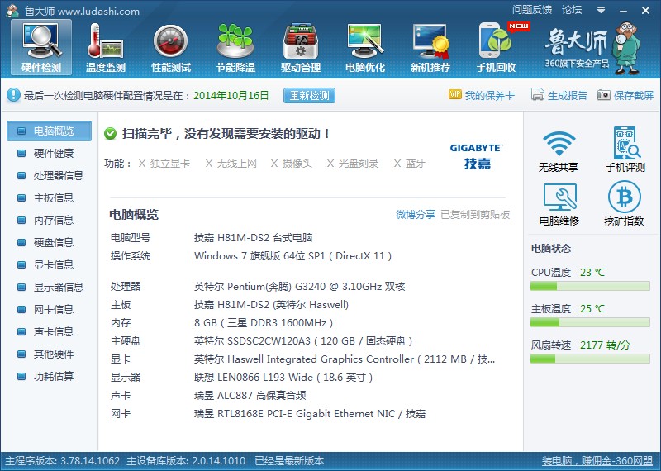Click the 瑞昱 ALC887 高保真音频 text

click(250, 396)
